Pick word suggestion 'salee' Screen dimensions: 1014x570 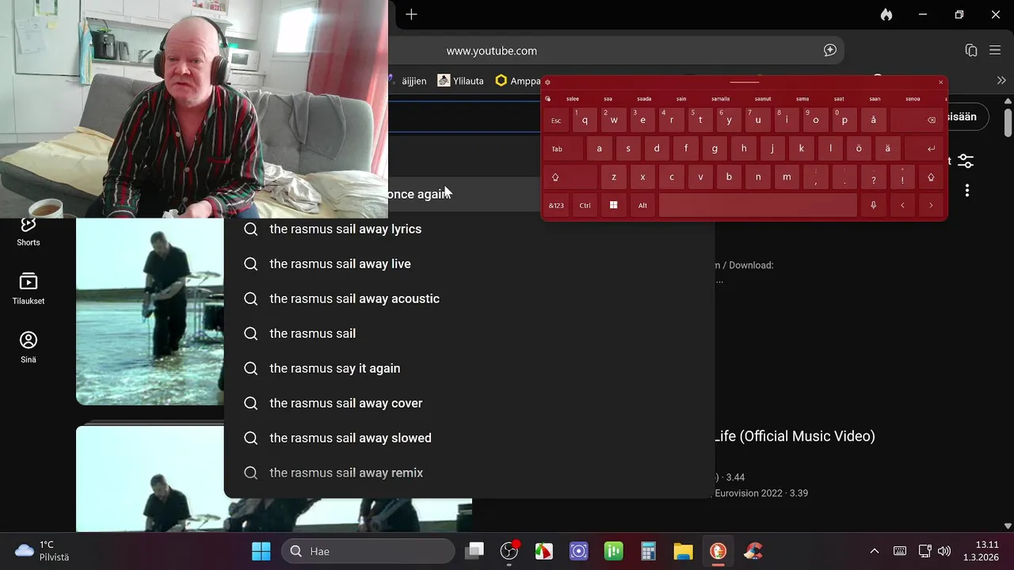tap(573, 99)
